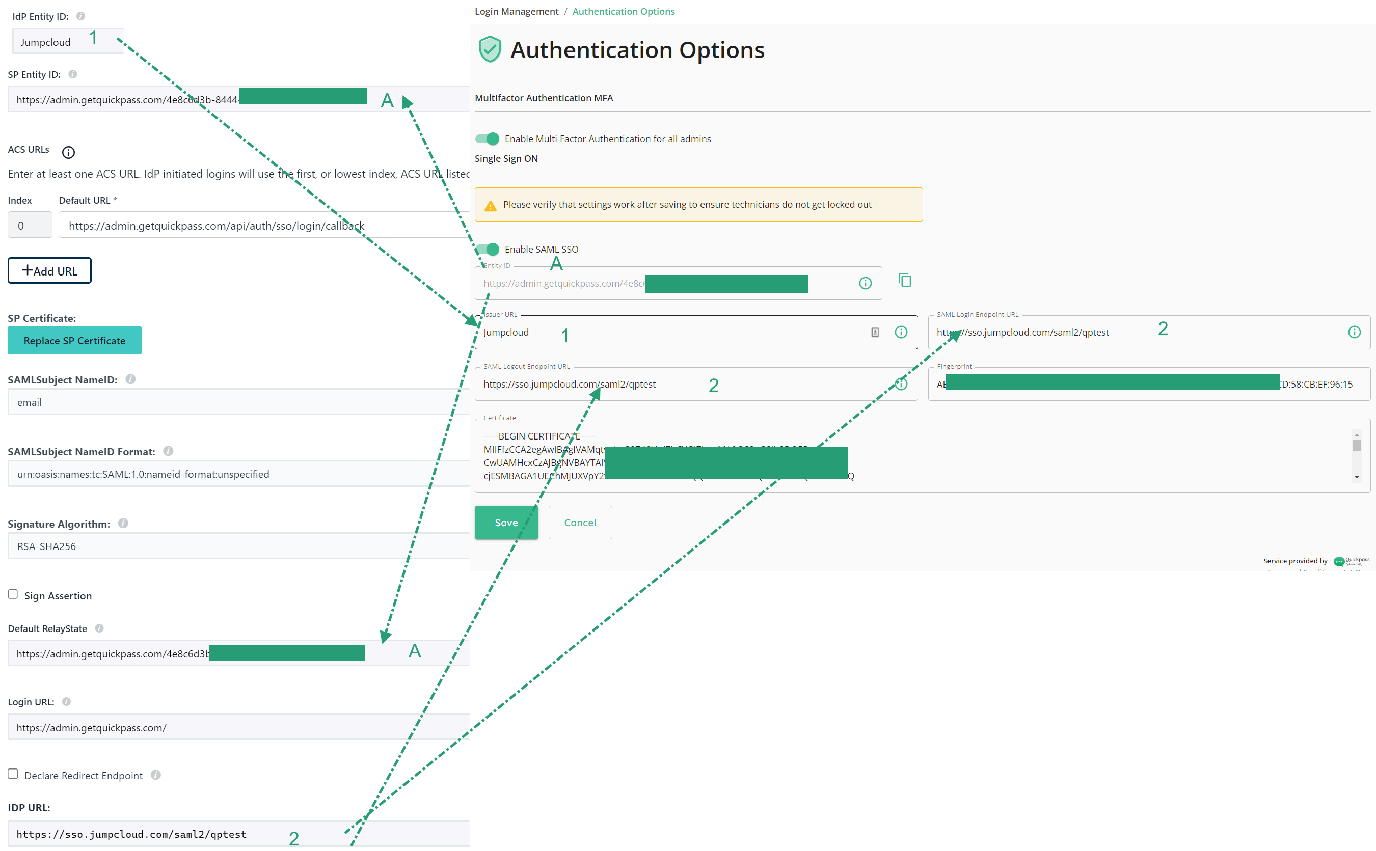Viewport: 1376px width, 851px height.
Task: Check the Sign Assertion checkbox
Action: [x=13, y=594]
